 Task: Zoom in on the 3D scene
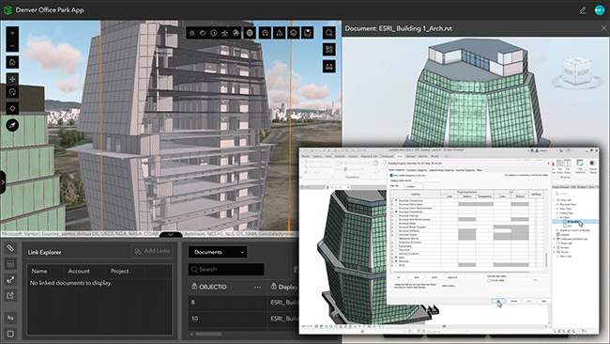click(12, 33)
